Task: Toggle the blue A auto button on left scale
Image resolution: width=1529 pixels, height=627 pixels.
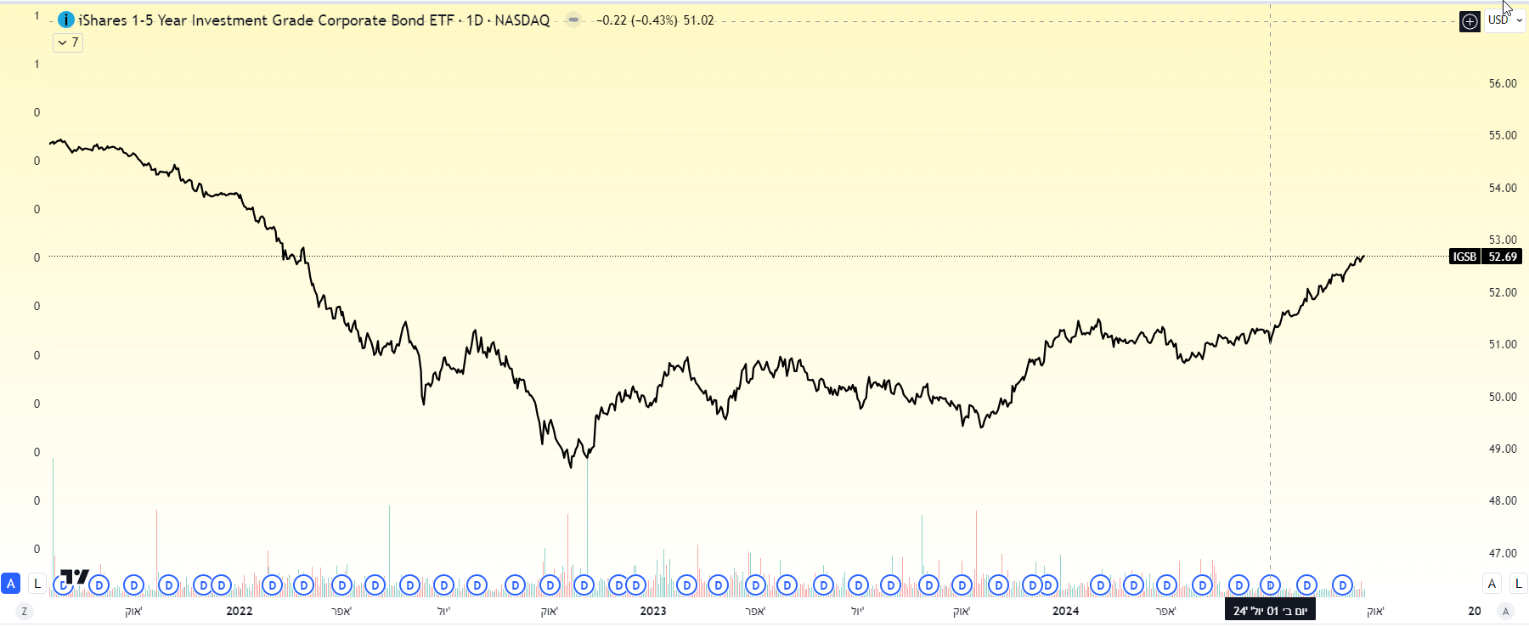Action: tap(10, 584)
